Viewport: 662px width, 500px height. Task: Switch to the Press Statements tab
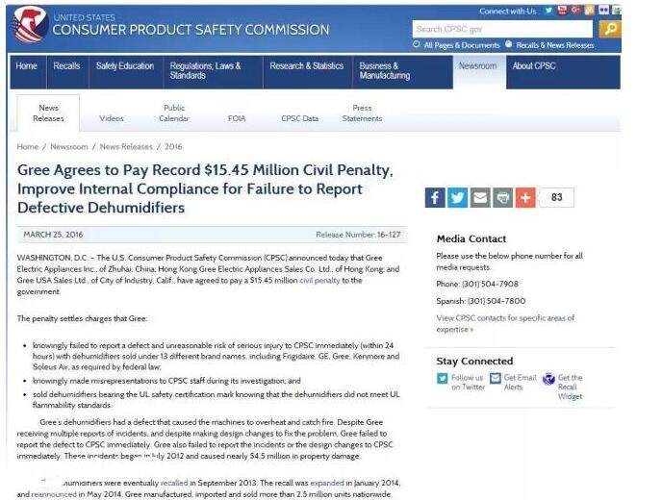362,113
